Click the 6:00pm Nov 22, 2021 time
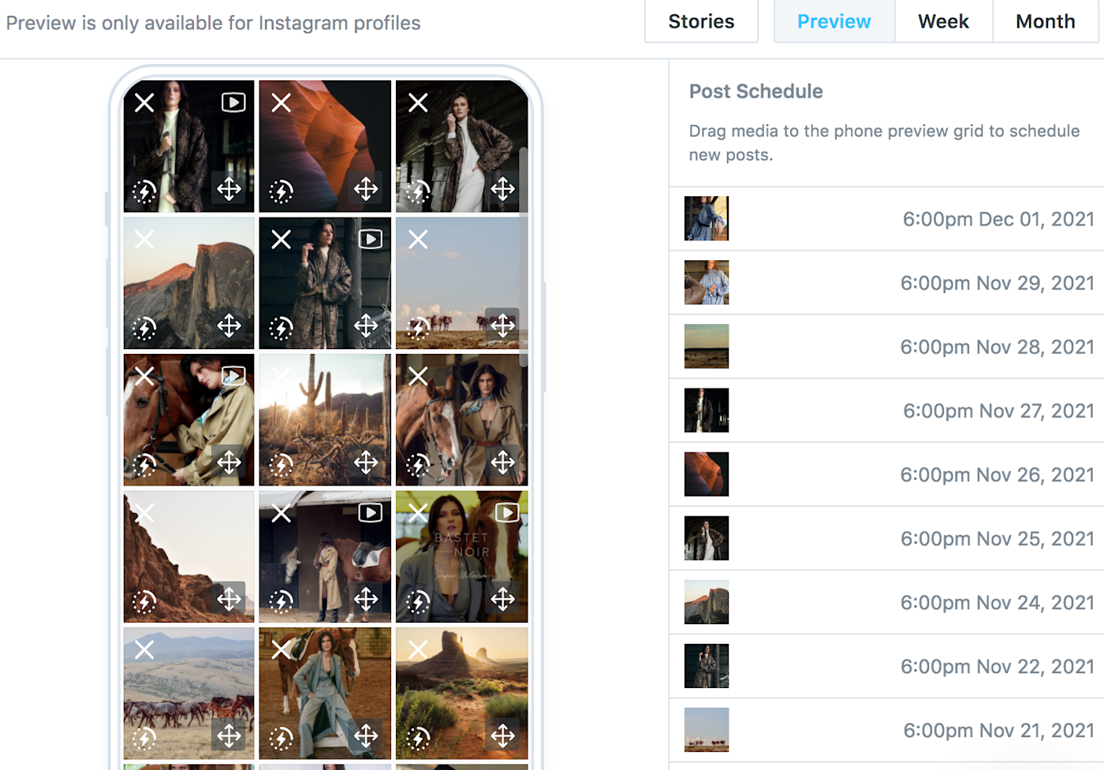1104x770 pixels. pos(998,667)
